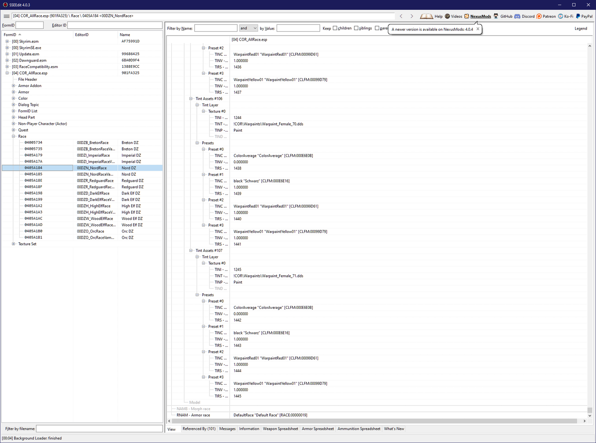Click the navigate back arrow

pos(401,16)
